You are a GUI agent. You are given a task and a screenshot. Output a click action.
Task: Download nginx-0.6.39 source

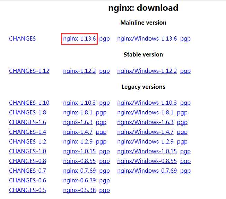coord(79,180)
